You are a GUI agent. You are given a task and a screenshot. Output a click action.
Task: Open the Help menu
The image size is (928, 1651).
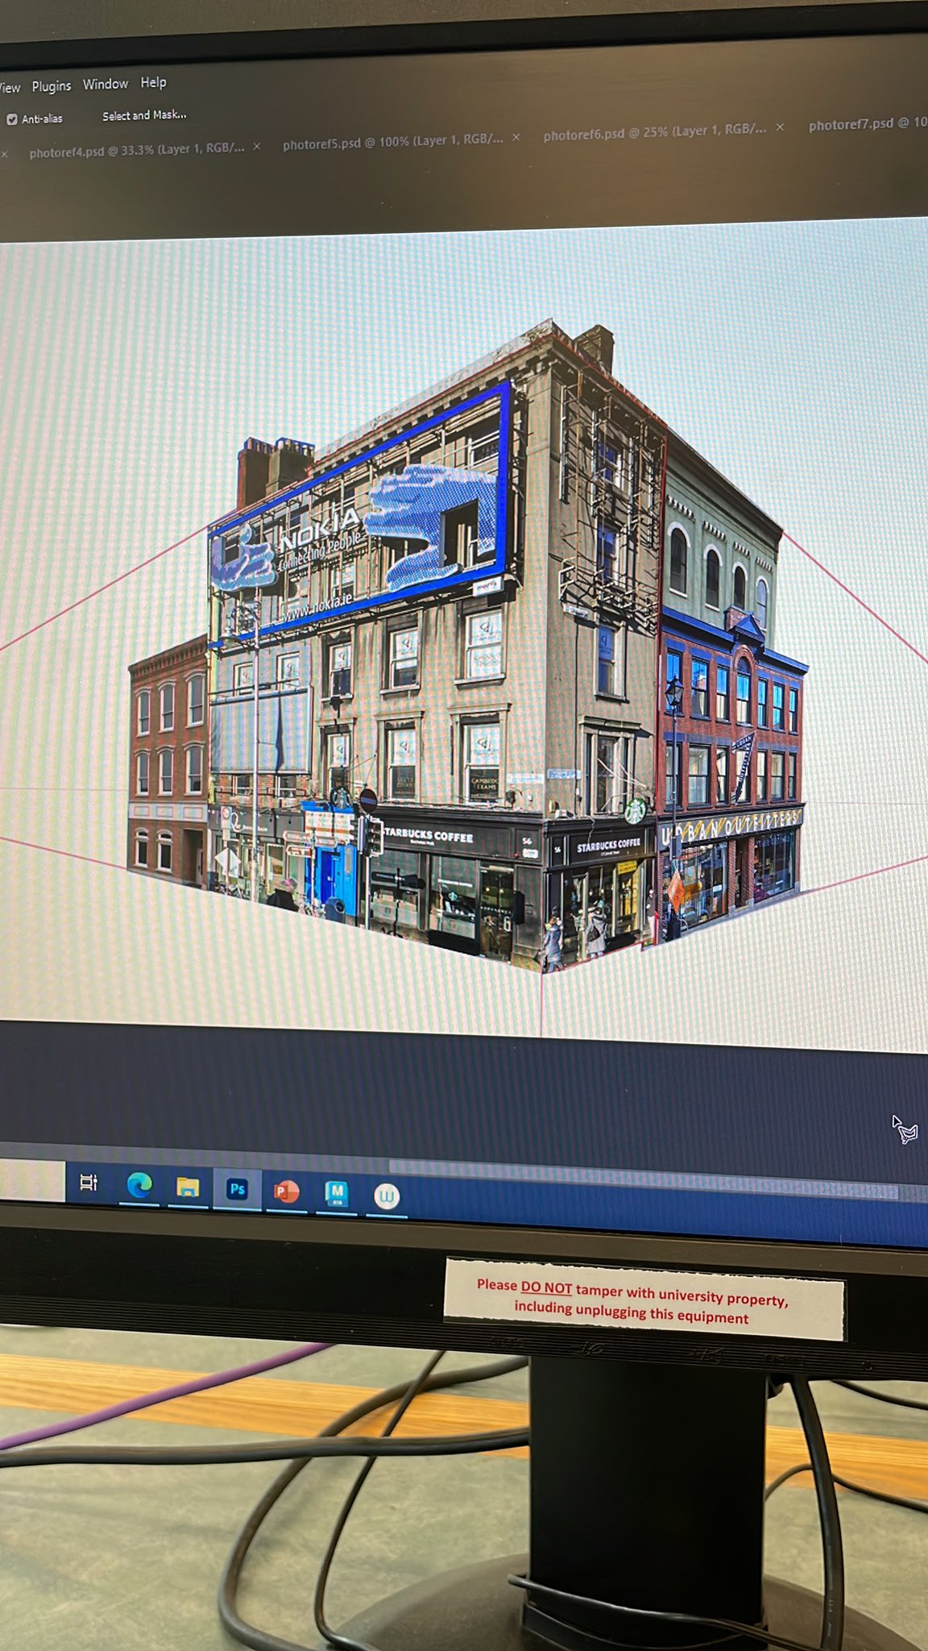(153, 82)
